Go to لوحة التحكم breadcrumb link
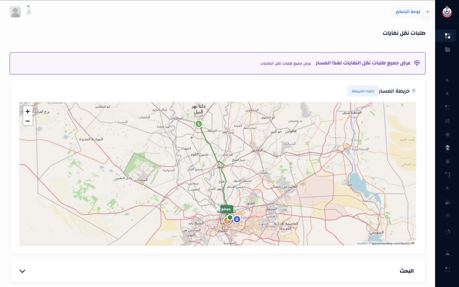459x287 pixels. pos(408,12)
